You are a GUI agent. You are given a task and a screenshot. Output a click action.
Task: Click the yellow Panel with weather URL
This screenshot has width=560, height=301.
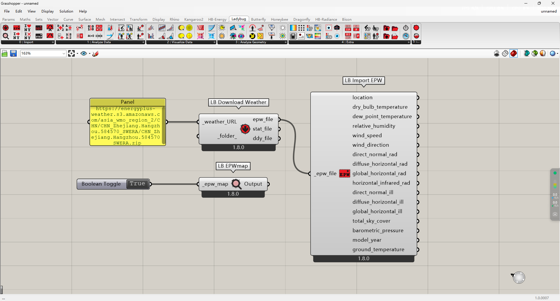pos(127,125)
